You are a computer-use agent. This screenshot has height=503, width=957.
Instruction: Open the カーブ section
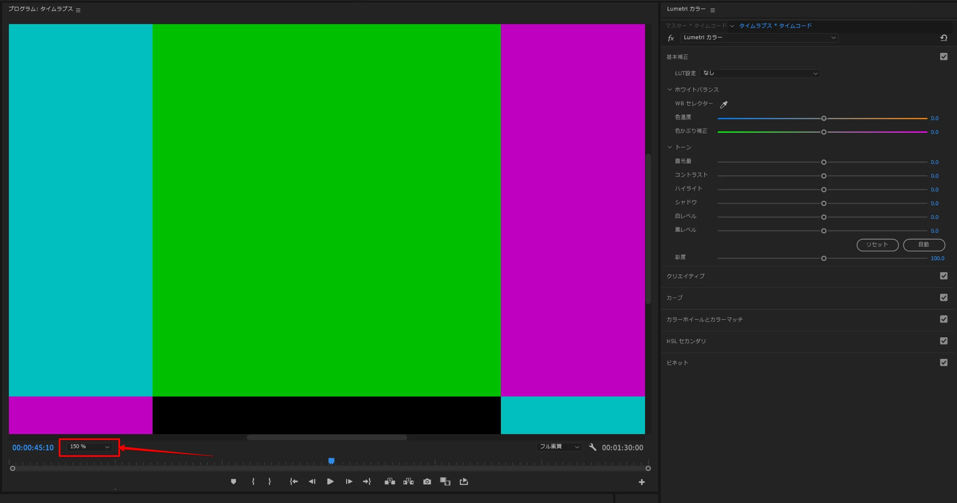tap(675, 298)
